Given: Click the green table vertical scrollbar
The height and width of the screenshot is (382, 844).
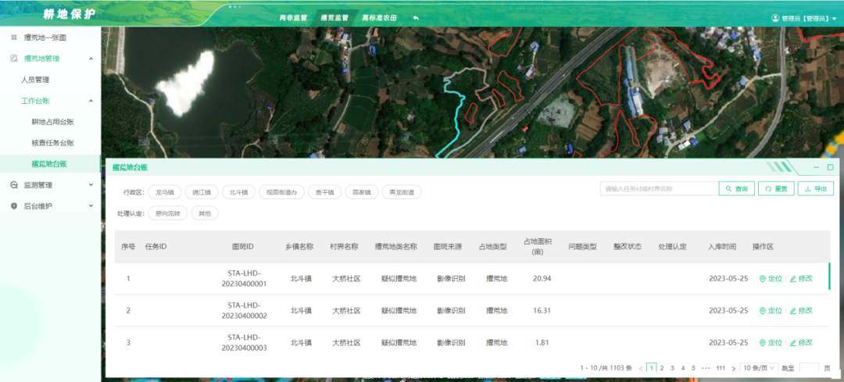Looking at the screenshot, I should 829,277.
